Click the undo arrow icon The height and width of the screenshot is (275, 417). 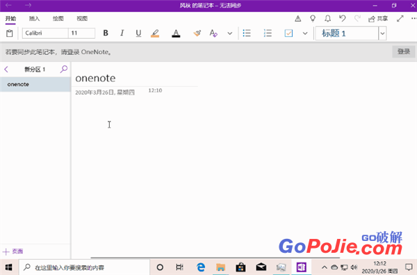point(342,18)
